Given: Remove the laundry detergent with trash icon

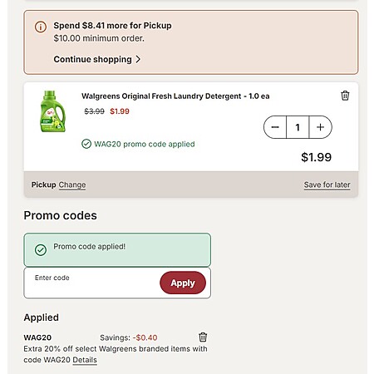Looking at the screenshot, I should pyautogui.click(x=345, y=96).
